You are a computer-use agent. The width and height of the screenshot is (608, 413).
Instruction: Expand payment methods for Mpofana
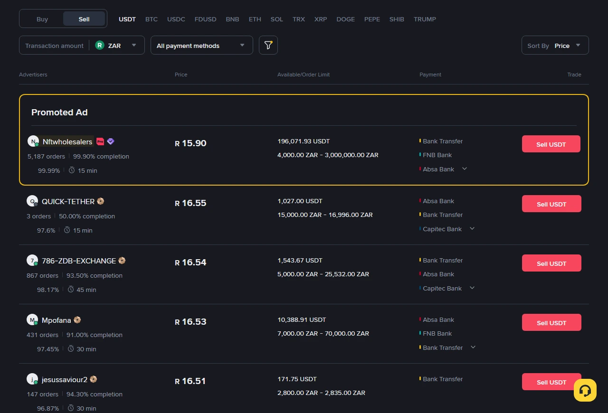(473, 347)
